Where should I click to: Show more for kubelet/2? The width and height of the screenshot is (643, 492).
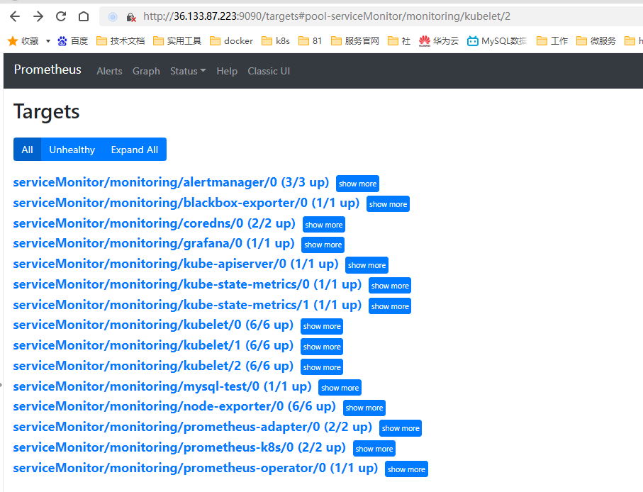[322, 367]
